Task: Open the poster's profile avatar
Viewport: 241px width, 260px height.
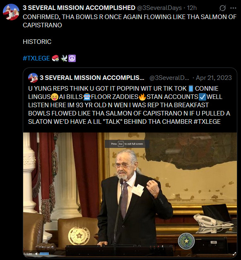Action: coord(11,12)
